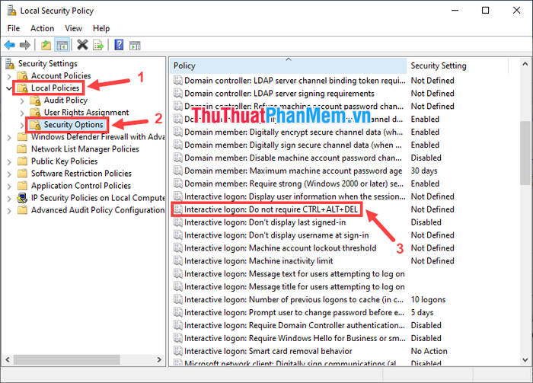Click the Back arrow toolbar icon

[x=10, y=45]
